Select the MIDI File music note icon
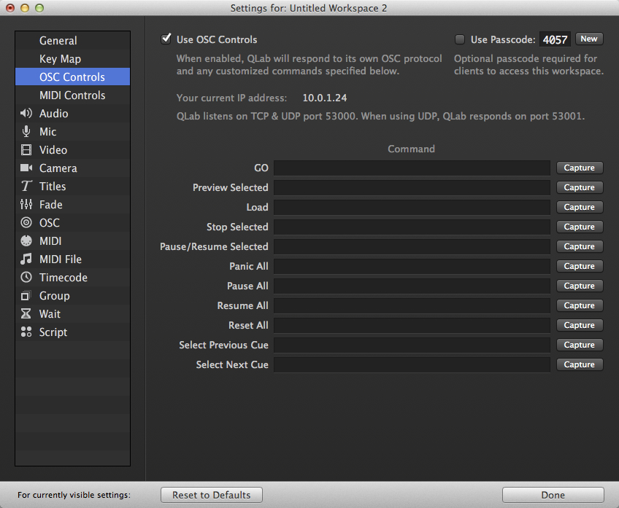 point(26,259)
